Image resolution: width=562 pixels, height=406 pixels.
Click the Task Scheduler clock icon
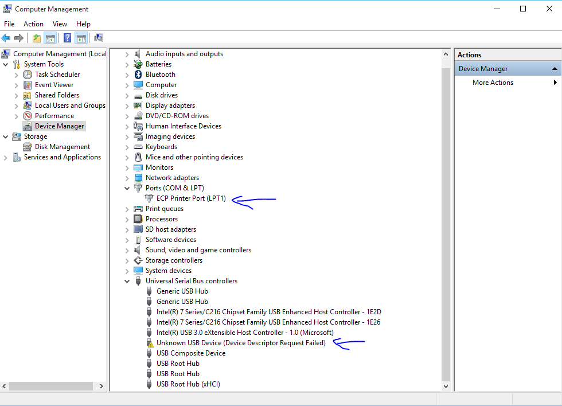click(28, 75)
